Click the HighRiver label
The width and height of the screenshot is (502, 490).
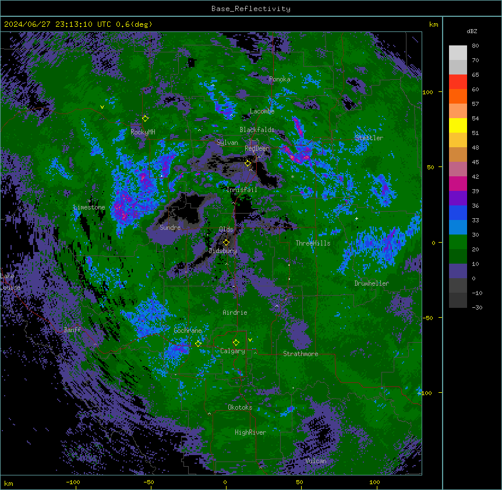click(x=250, y=432)
